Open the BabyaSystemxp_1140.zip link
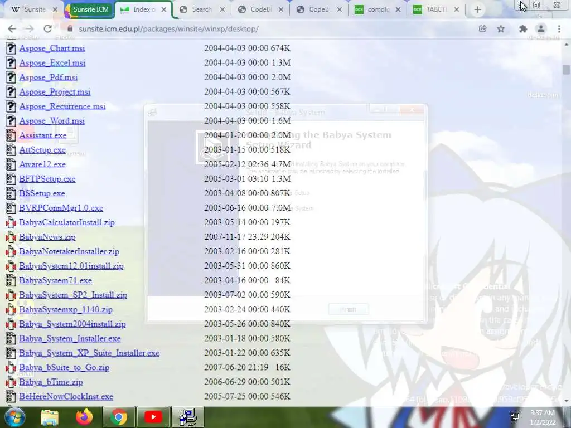Viewport: 571px width, 428px height. tap(66, 309)
